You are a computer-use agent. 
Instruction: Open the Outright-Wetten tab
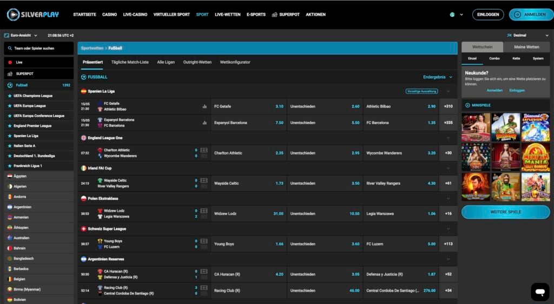pyautogui.click(x=197, y=62)
